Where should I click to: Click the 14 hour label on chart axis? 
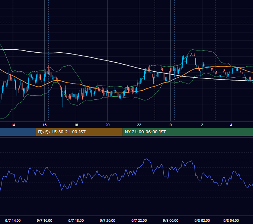click(13, 125)
